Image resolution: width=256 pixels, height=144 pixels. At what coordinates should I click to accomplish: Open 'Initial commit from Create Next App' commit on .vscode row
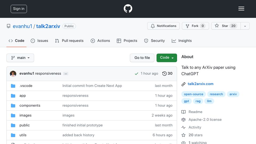coord(92,86)
